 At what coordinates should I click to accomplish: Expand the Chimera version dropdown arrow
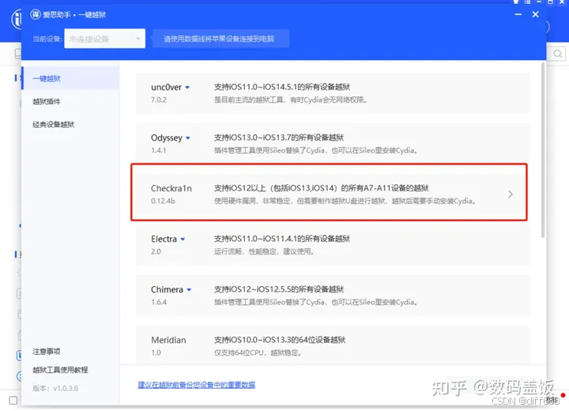pyautogui.click(x=189, y=290)
